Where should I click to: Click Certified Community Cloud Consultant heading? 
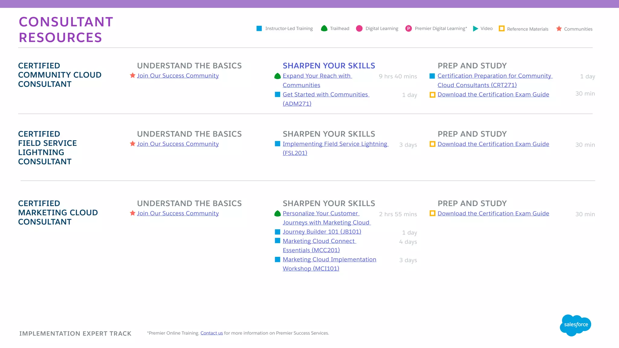60,75
